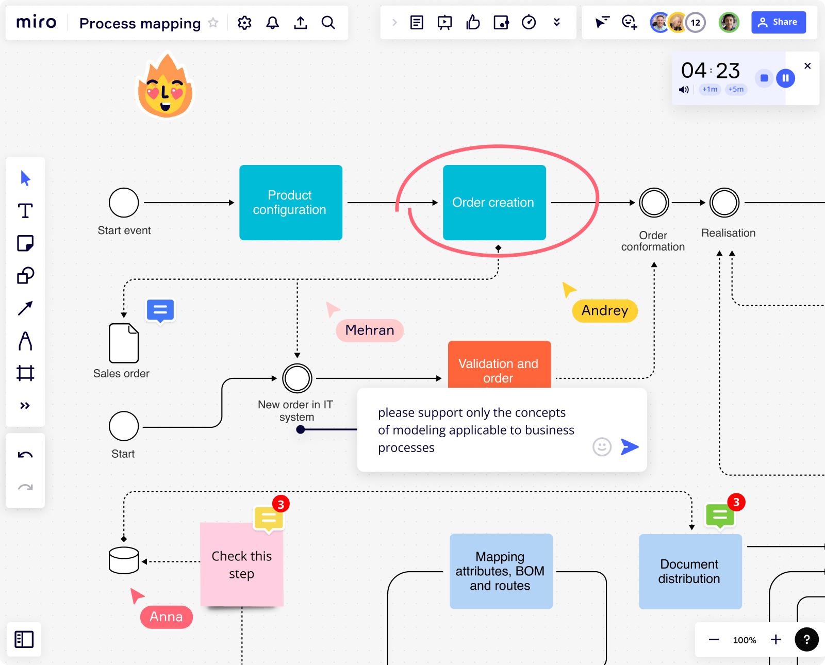825x665 pixels.
Task: Click the Start event circle
Action: (124, 203)
